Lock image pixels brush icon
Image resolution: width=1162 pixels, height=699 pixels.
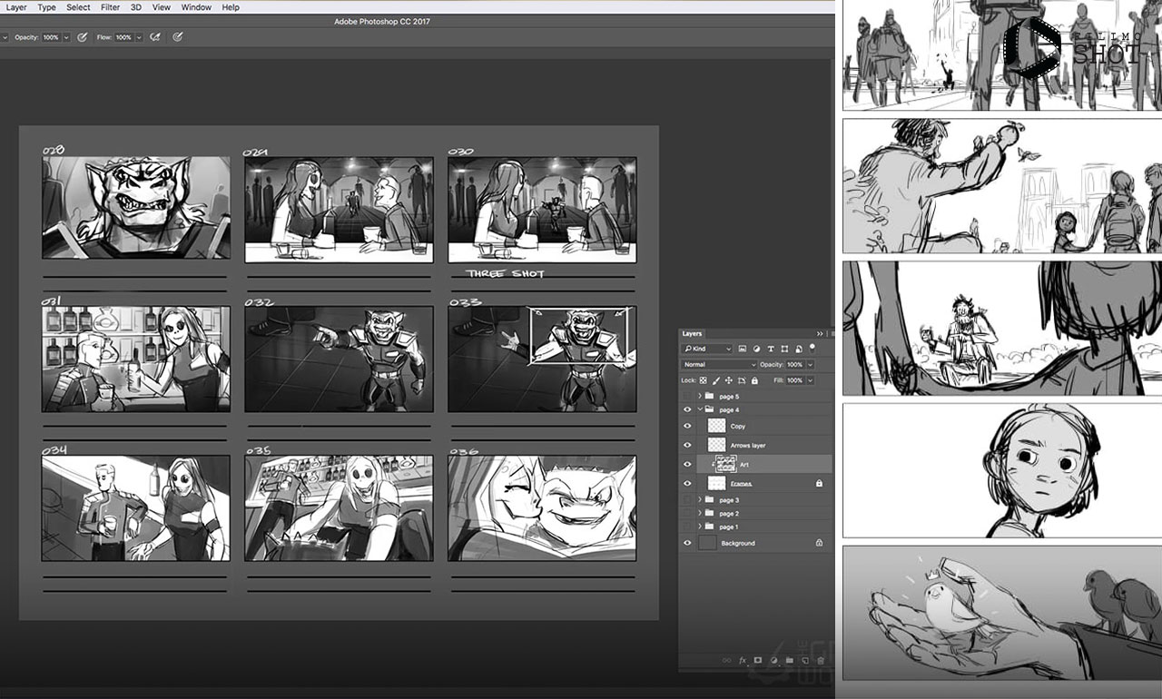coord(716,380)
